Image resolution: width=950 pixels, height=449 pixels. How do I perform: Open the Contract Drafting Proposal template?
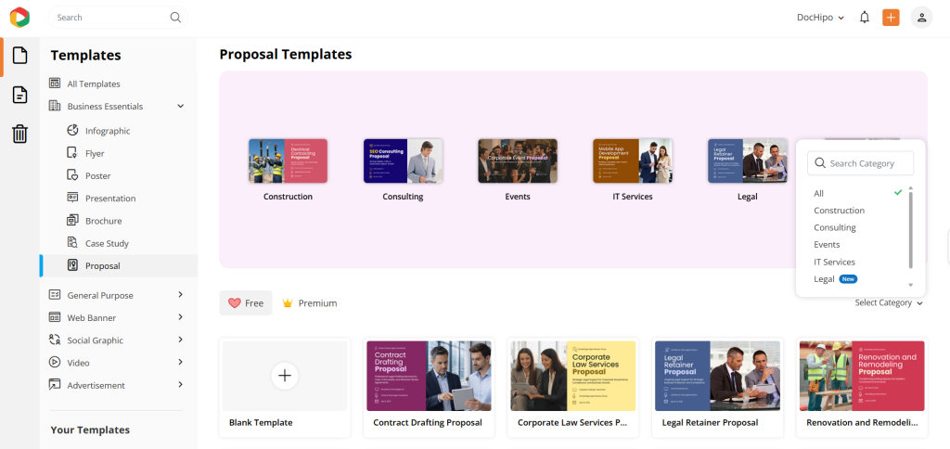click(x=429, y=388)
